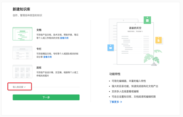
Task: Click the 文档 type title
Action: 39,30
